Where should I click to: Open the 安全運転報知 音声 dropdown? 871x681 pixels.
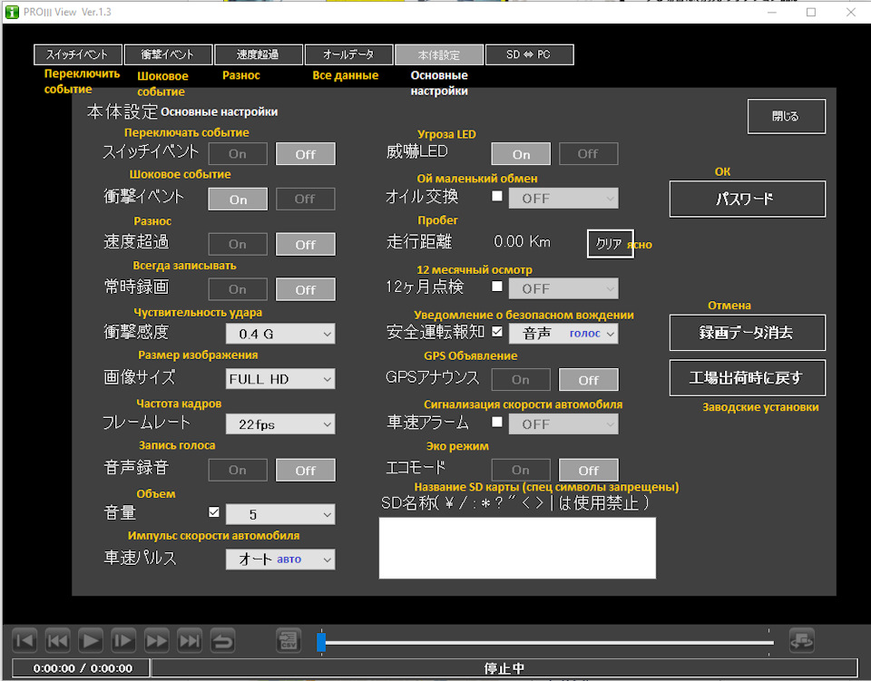(x=563, y=334)
